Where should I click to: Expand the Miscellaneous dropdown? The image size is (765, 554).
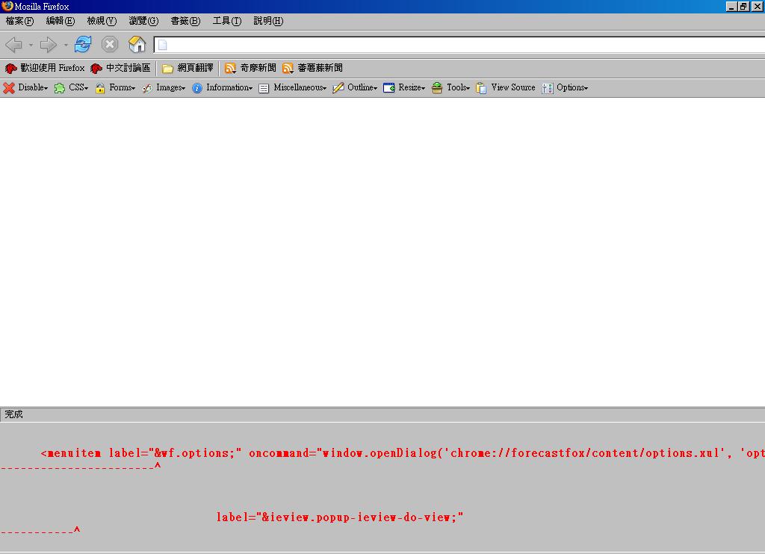tap(324, 88)
